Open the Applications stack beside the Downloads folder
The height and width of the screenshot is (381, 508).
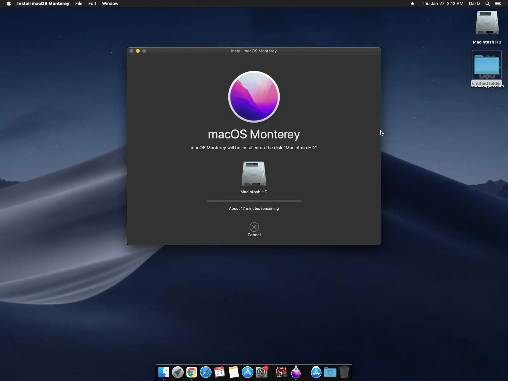316,372
